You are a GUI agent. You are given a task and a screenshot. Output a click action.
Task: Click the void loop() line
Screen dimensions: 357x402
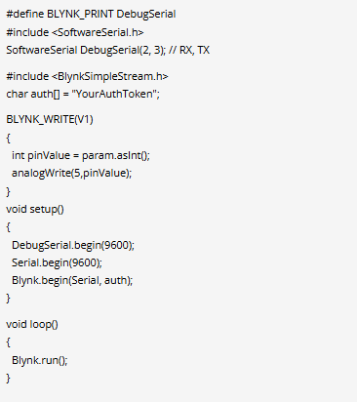pyautogui.click(x=32, y=325)
